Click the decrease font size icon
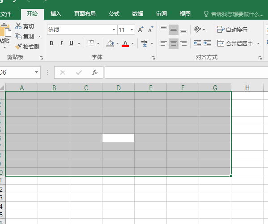 click(x=151, y=30)
